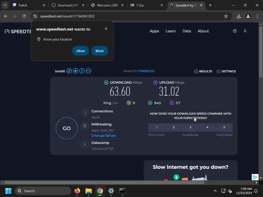Viewport: 263px width, 197px height.
Task: Rate download speed as 3 As expected
Action: click(x=190, y=127)
